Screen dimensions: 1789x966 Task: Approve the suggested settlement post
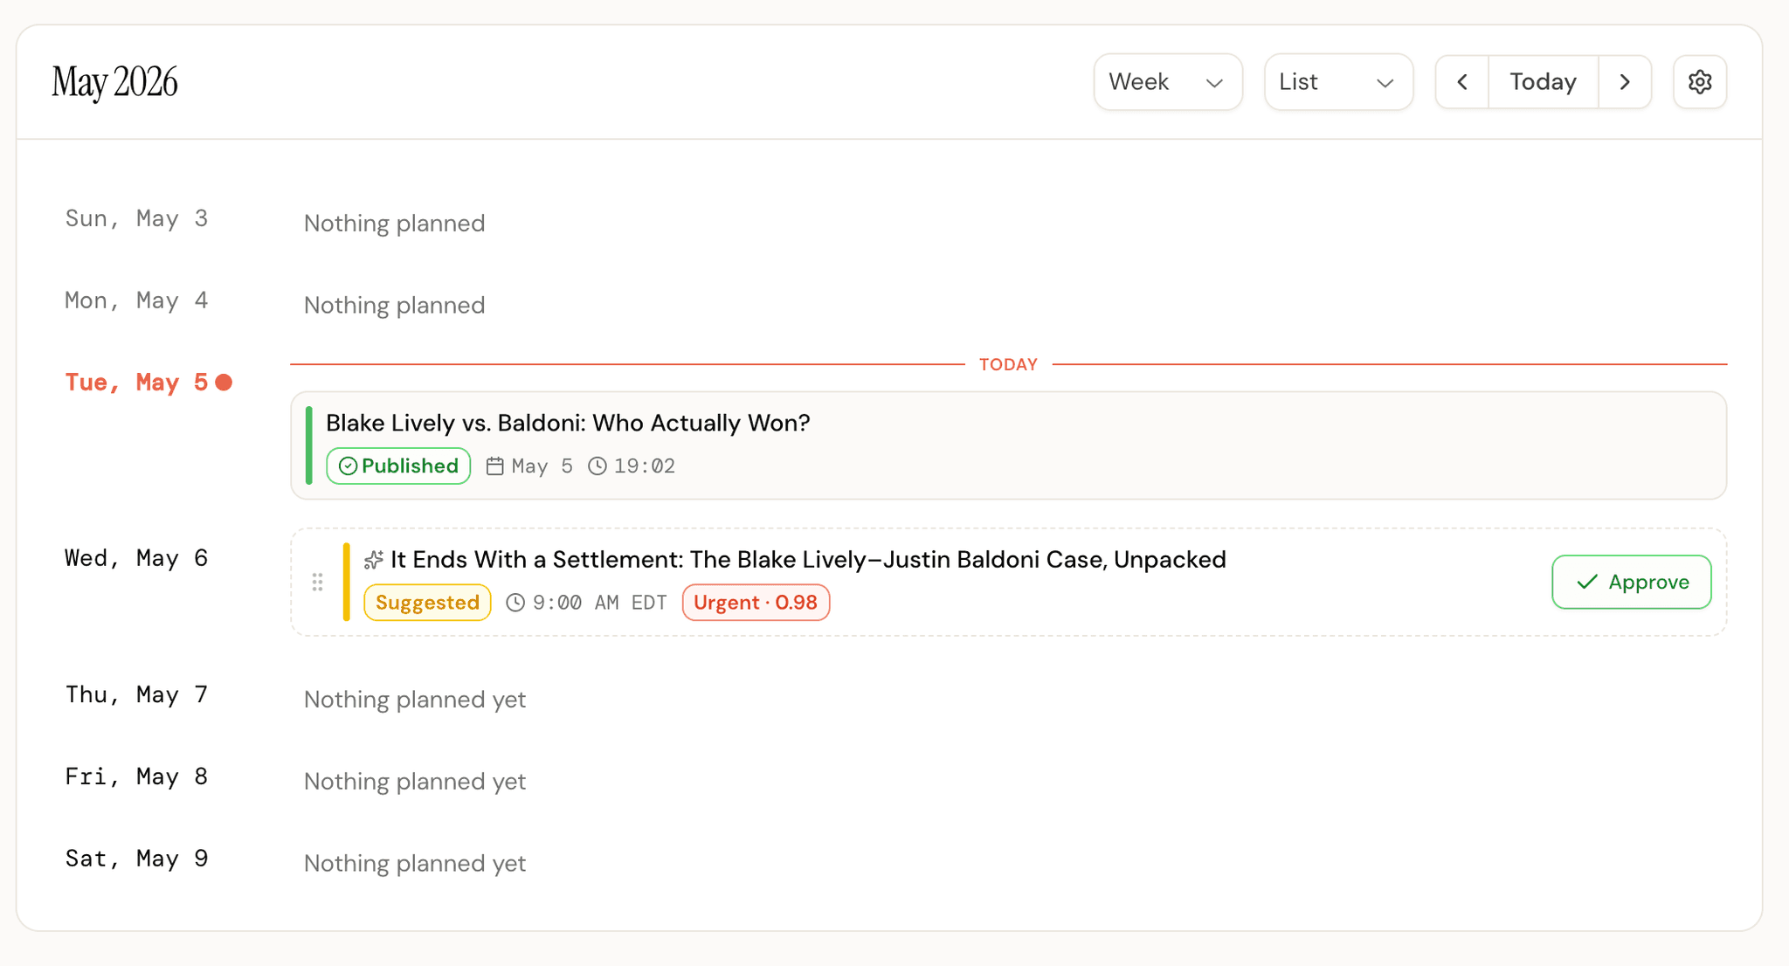(1631, 582)
